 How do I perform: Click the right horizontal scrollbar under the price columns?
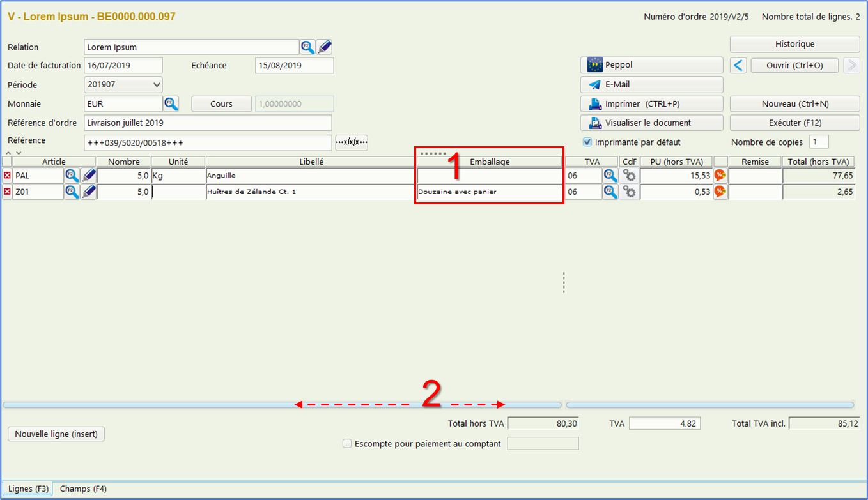tap(710, 405)
